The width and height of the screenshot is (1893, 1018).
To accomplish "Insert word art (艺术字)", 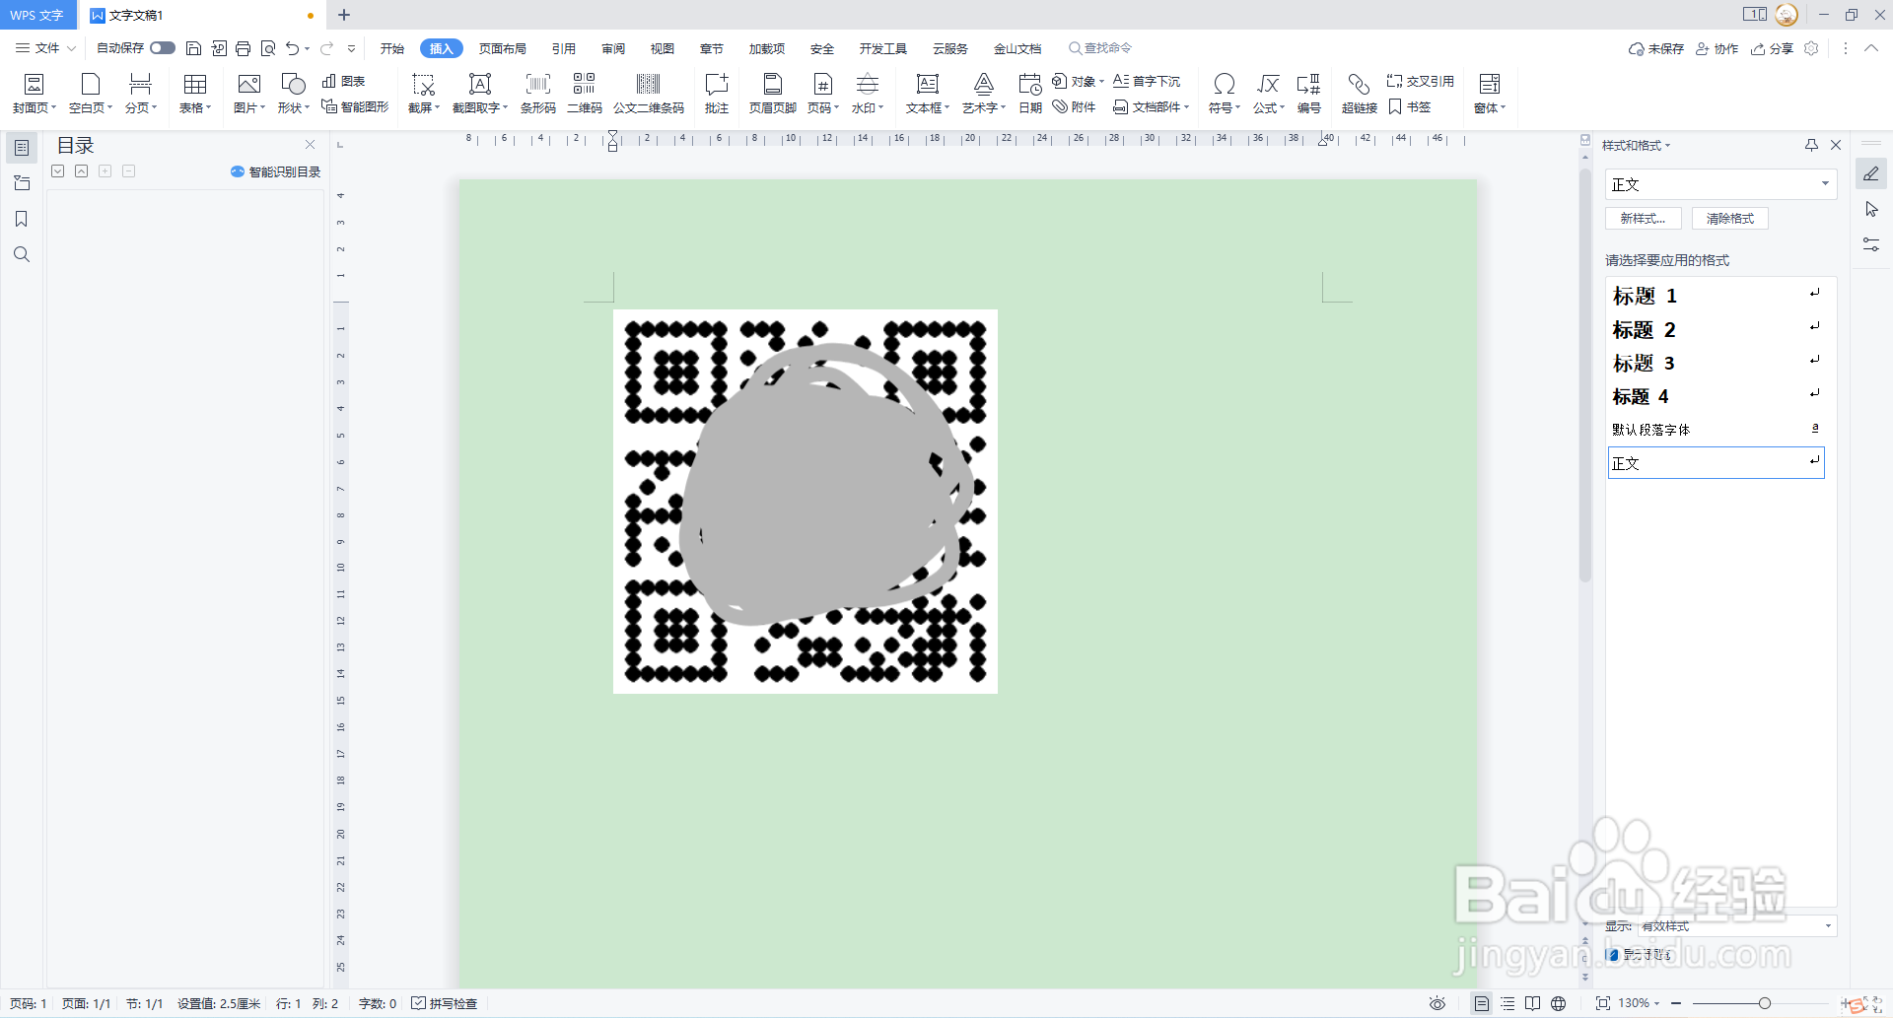I will (984, 94).
